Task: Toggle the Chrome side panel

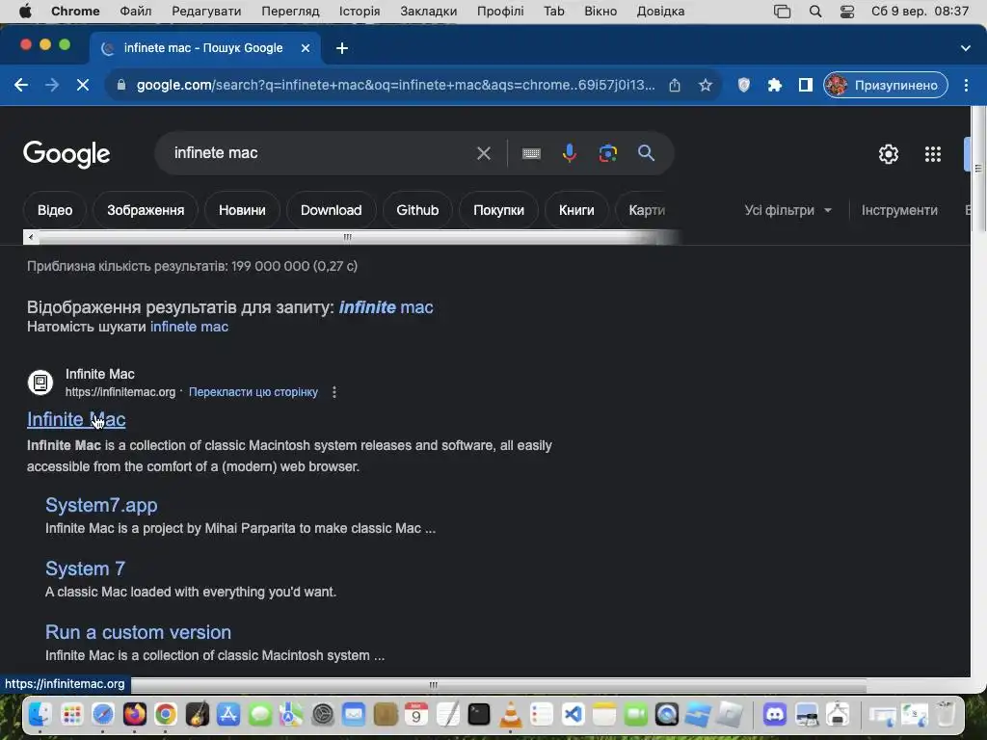Action: pos(805,85)
